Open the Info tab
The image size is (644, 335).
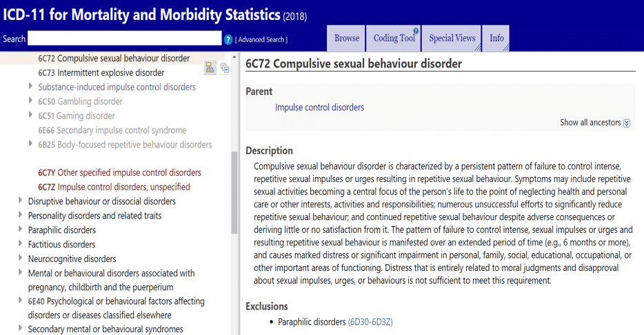click(496, 38)
